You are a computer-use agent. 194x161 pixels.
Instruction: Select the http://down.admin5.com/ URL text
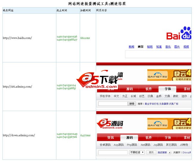click(19, 135)
